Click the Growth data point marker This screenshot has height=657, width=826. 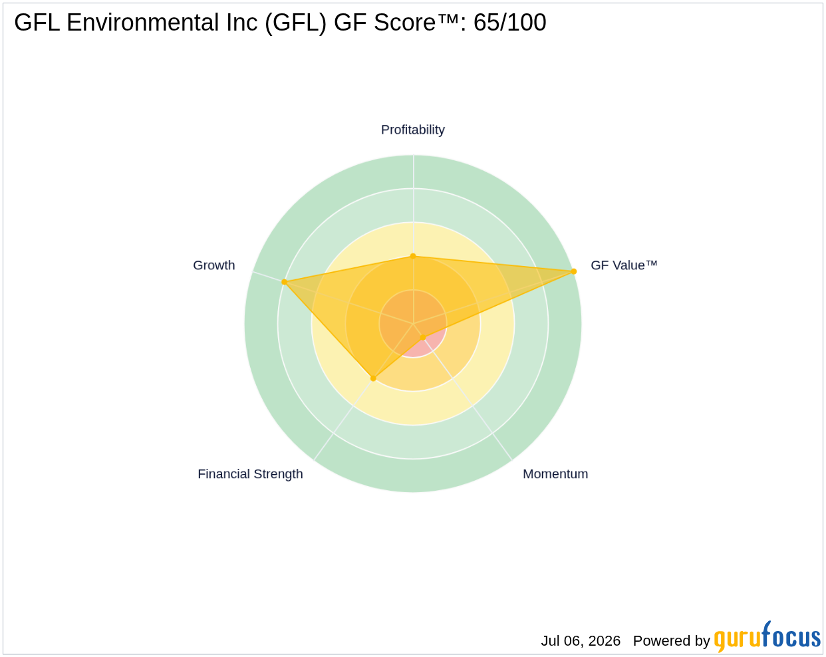(284, 282)
